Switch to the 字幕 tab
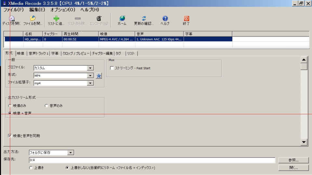This screenshot has height=175, width=312. (x=55, y=53)
